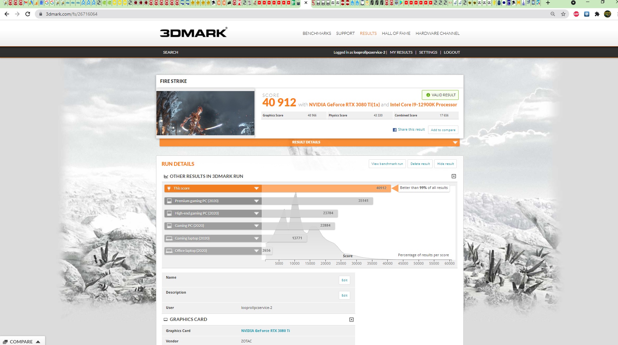The width and height of the screenshot is (618, 345).
Task: Click the Fire Strike benchmark thumbnail image
Action: point(205,113)
